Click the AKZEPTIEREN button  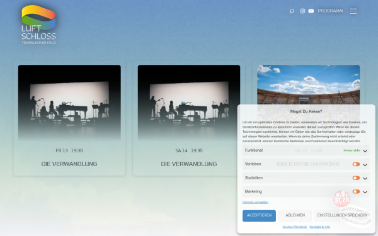259,215
